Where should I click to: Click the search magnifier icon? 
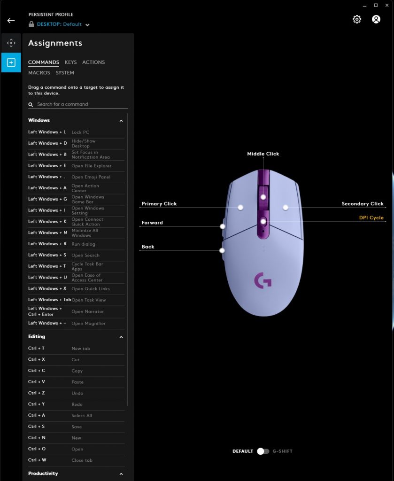pyautogui.click(x=31, y=105)
